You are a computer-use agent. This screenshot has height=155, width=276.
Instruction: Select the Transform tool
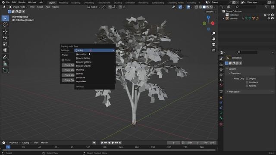pos(5,50)
